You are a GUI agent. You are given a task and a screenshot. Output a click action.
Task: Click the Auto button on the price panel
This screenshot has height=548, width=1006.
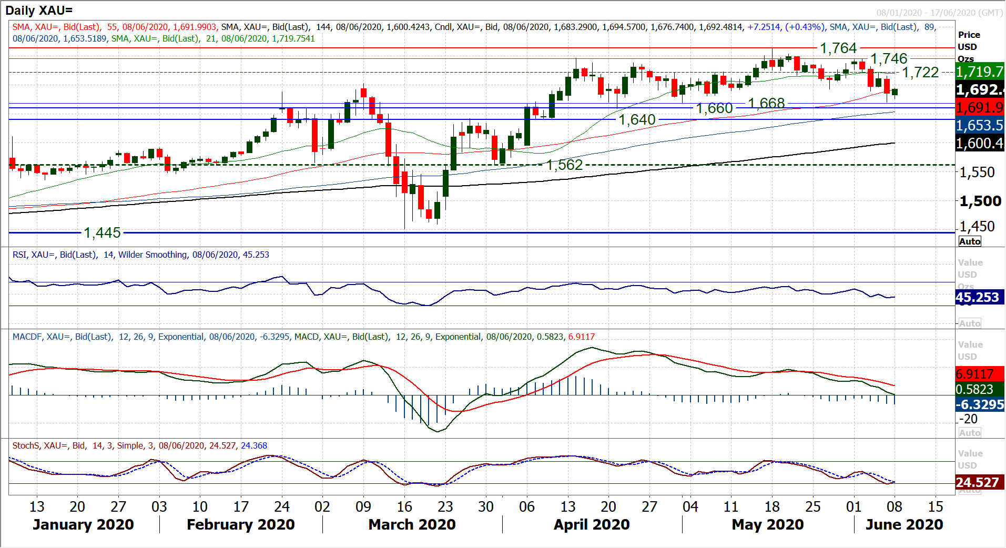(x=970, y=241)
